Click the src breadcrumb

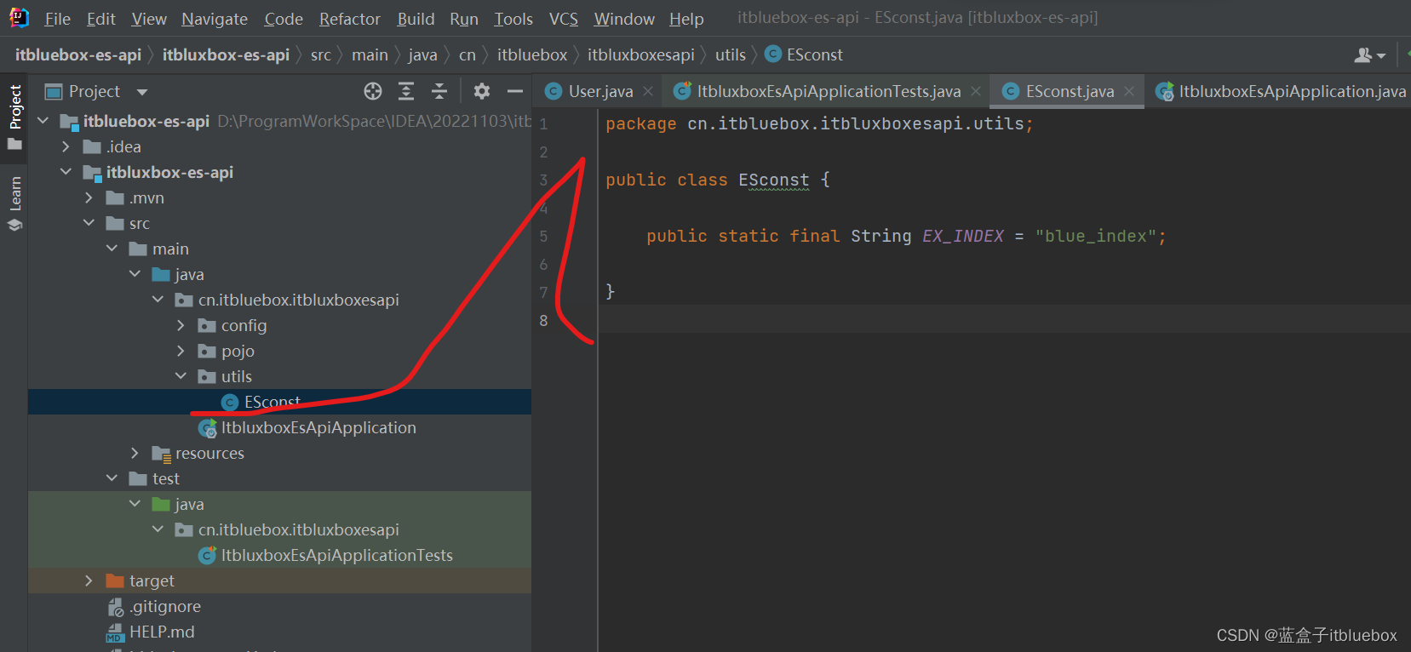(320, 55)
